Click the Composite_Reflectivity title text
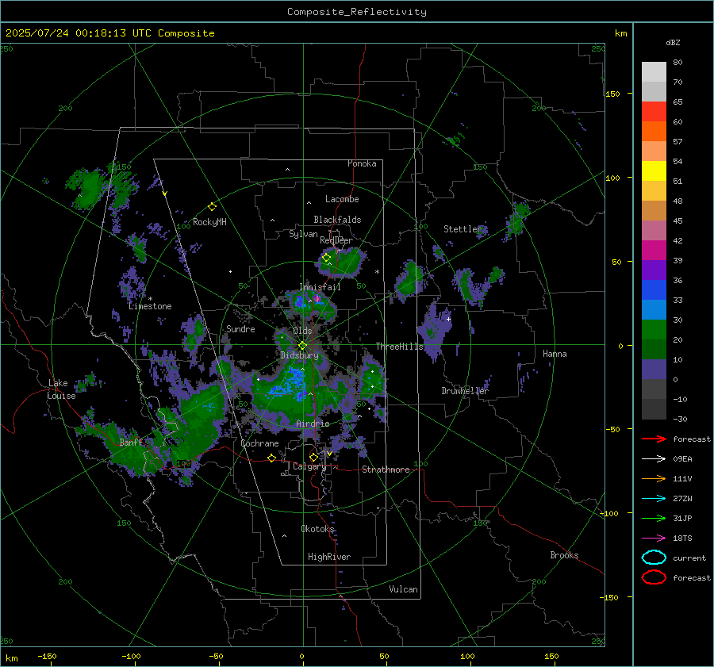The width and height of the screenshot is (714, 667). click(x=357, y=12)
